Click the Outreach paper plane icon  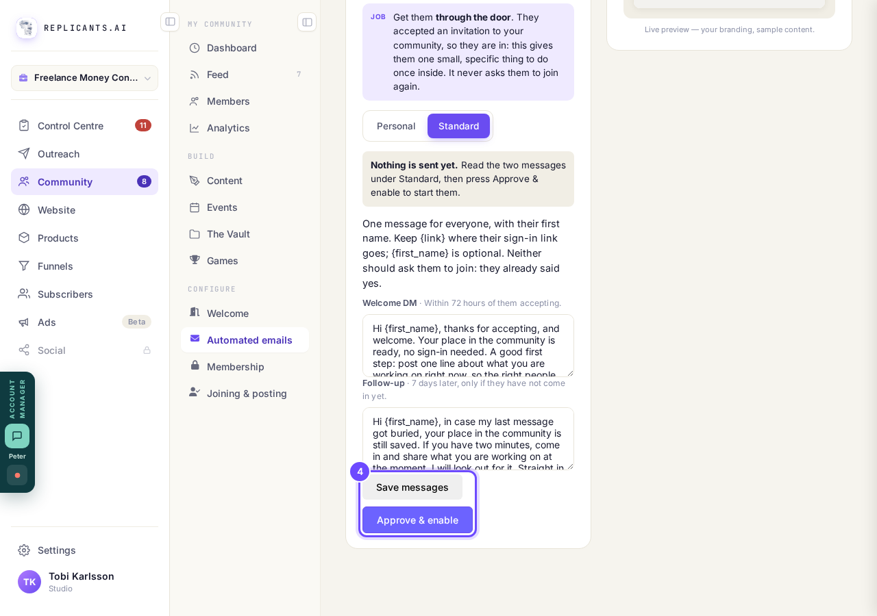[x=24, y=153]
